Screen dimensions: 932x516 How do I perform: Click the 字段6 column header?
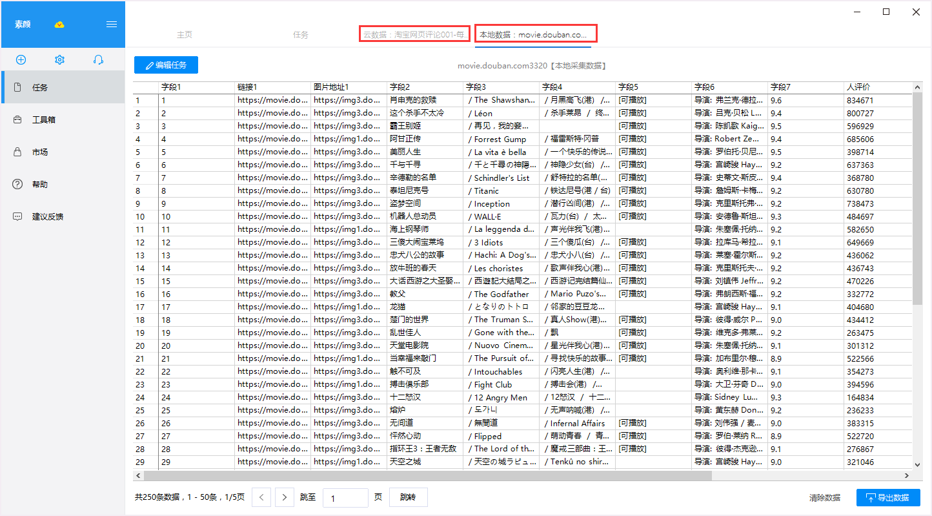(x=730, y=87)
